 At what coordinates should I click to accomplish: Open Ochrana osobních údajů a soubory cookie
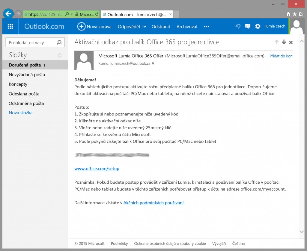click(170, 244)
